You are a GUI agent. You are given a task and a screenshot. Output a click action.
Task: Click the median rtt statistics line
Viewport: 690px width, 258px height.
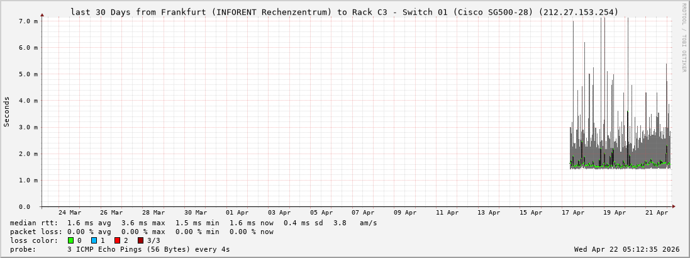coord(194,223)
